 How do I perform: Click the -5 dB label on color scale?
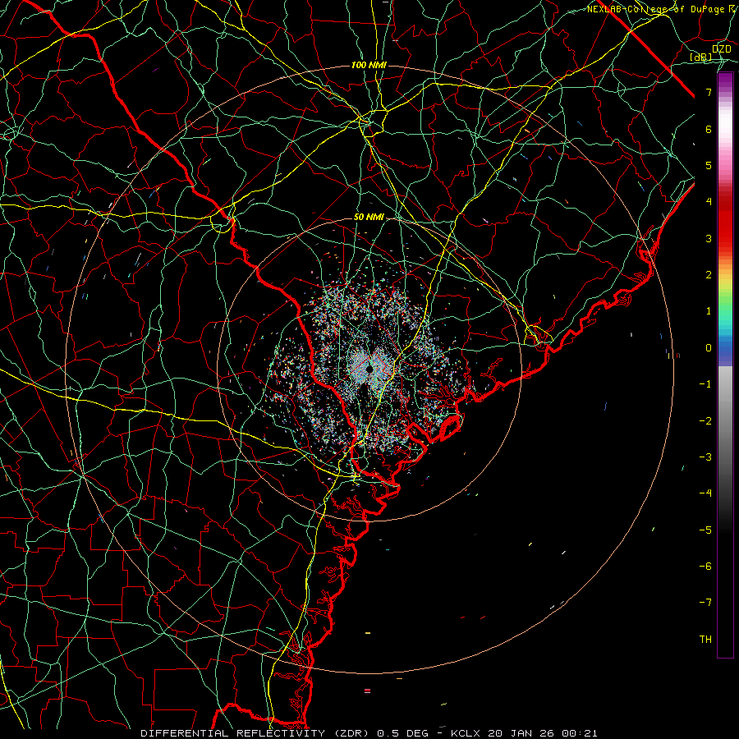[705, 530]
